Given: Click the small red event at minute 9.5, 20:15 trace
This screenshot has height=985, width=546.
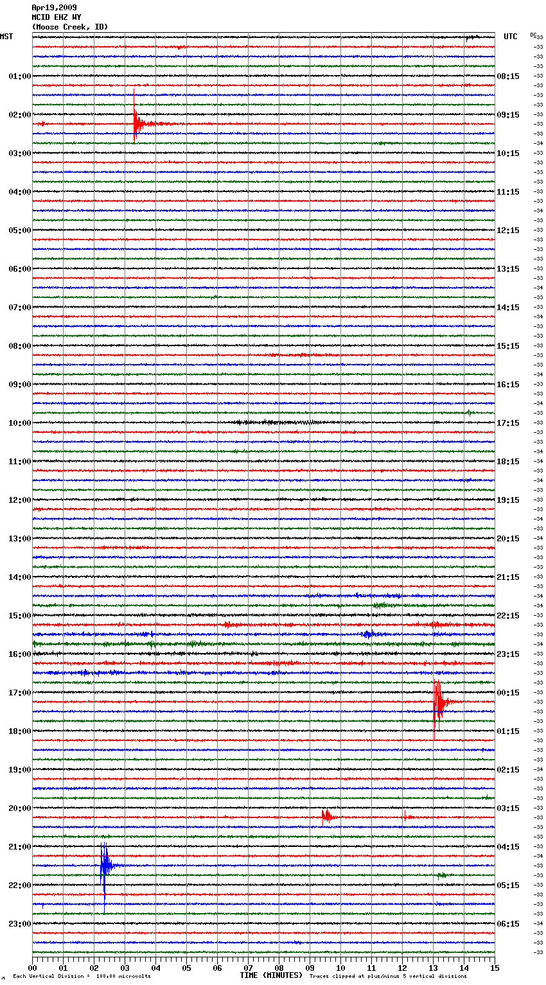Looking at the screenshot, I should click(327, 817).
